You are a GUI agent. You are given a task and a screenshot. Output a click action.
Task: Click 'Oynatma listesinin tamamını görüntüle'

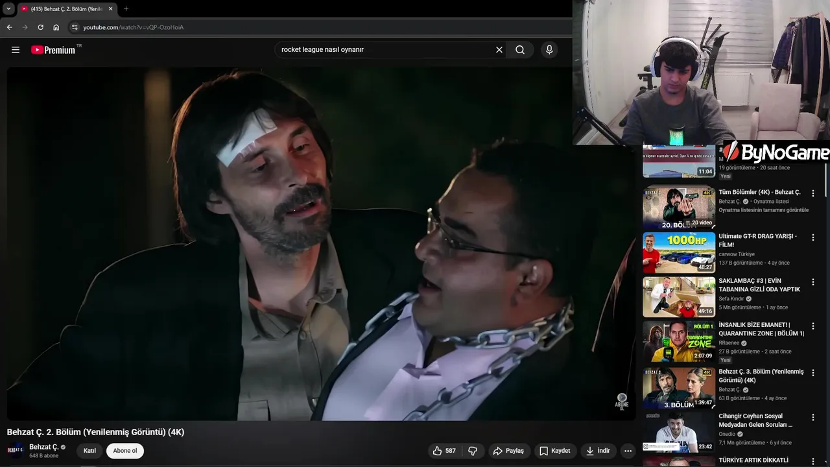pyautogui.click(x=763, y=210)
